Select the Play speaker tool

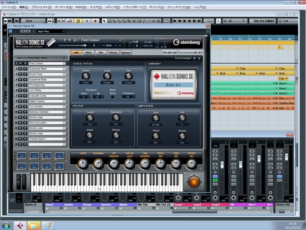154,21
